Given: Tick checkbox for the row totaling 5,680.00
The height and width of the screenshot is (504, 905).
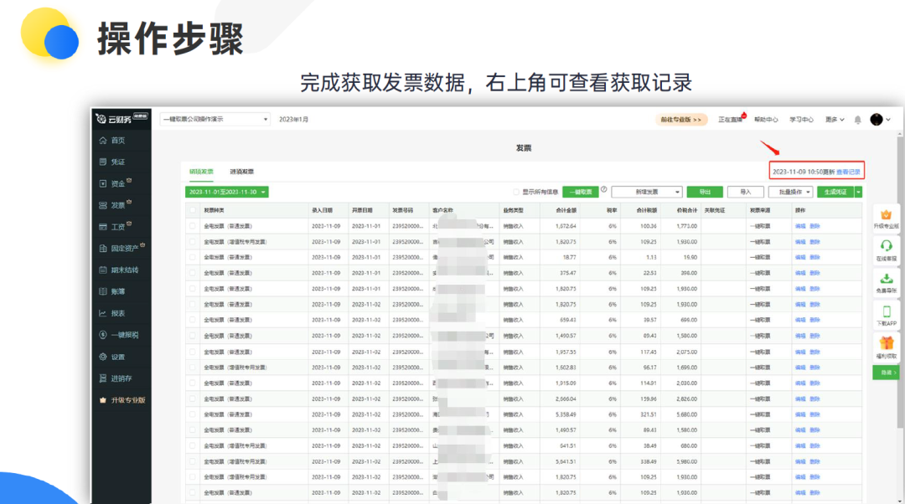Looking at the screenshot, I should pos(192,414).
